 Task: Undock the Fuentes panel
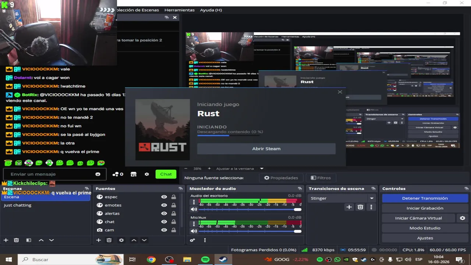(180, 188)
